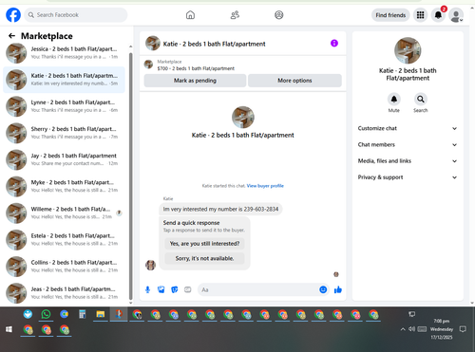Open the nine-dot Menu grid icon

tap(420, 15)
